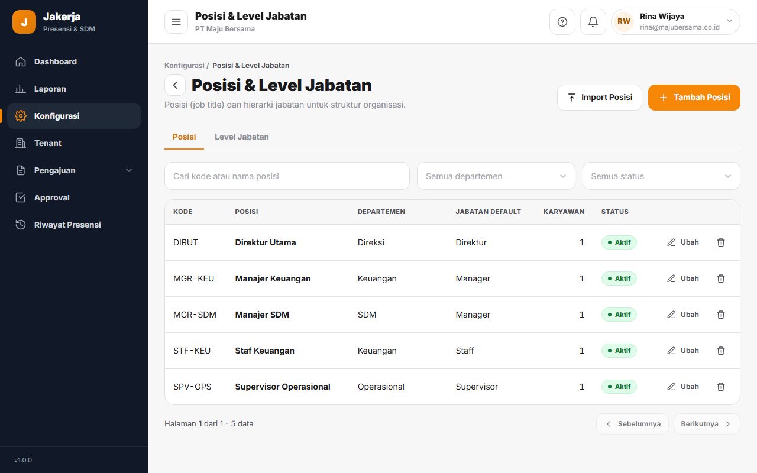Image resolution: width=757 pixels, height=473 pixels.
Task: Navigate to Tenant in sidebar
Action: pos(74,143)
